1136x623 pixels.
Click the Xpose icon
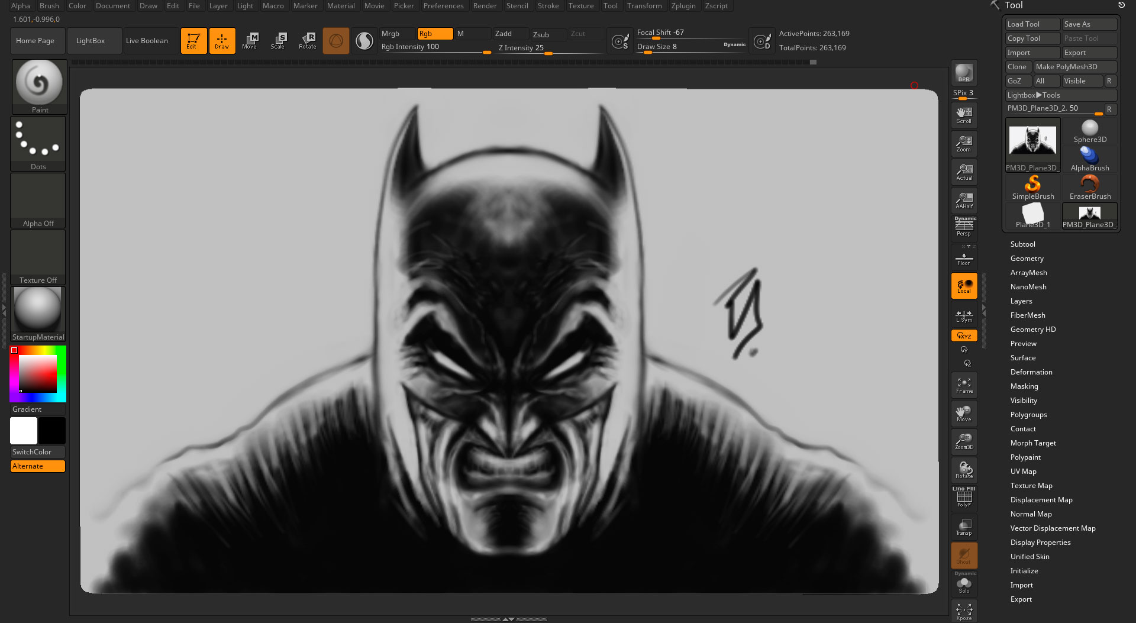tap(964, 611)
